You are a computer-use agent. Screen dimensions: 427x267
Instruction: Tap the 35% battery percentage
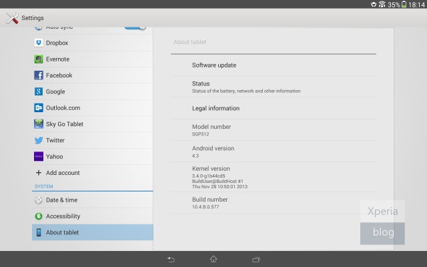point(394,5)
